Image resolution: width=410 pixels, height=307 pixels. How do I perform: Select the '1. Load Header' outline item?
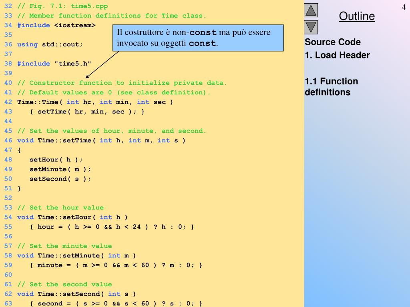click(x=337, y=55)
